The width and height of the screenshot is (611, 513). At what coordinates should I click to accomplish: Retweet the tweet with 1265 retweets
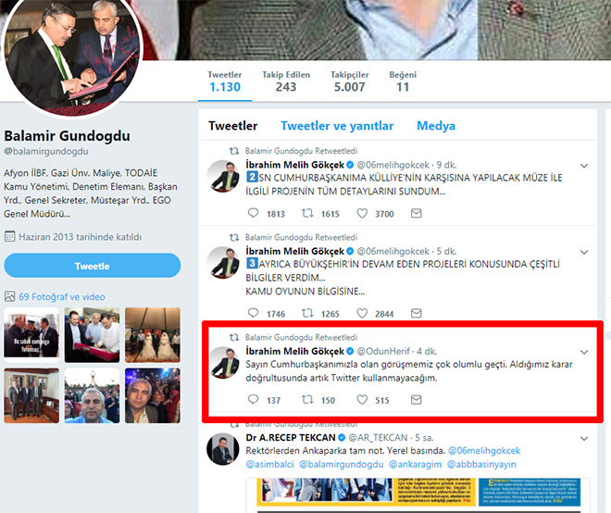pos(307,313)
